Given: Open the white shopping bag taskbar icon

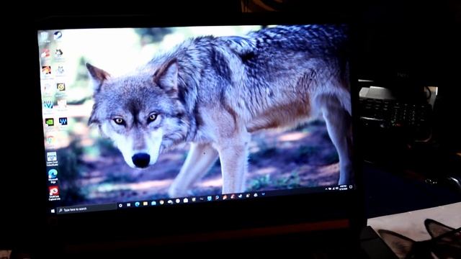Looking at the screenshot, I should click(x=186, y=200).
